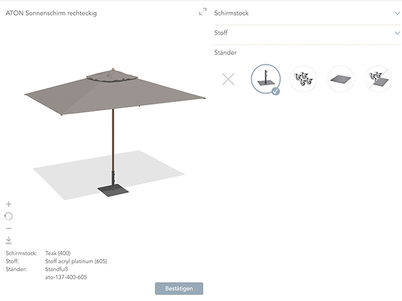Image resolution: width=402 pixels, height=301 pixels.
Task: Zoom out with the minus icon
Action: point(9,228)
